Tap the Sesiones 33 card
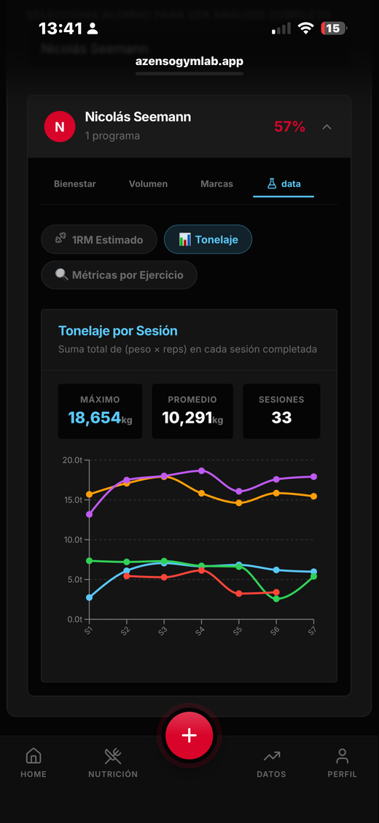 coord(281,411)
